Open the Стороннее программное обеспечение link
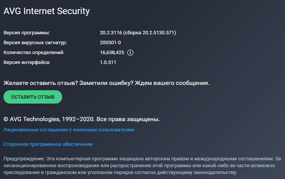 point(48,144)
